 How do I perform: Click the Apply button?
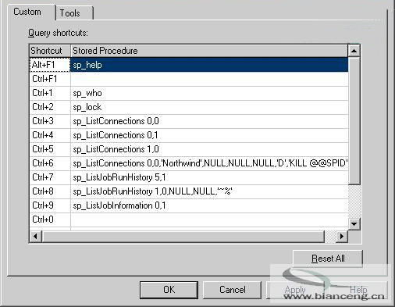click(x=295, y=290)
